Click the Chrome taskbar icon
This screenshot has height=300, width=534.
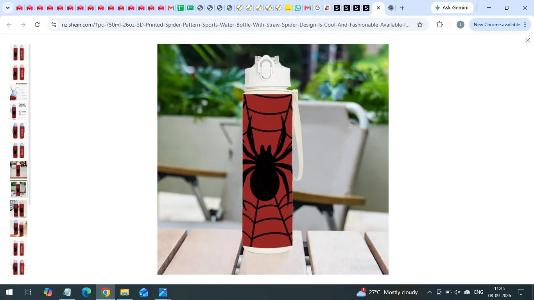(x=106, y=292)
